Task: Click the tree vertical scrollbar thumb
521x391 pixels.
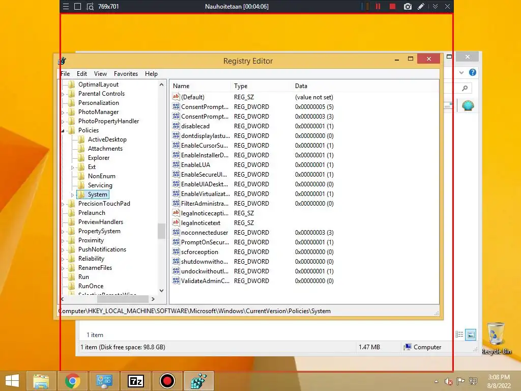Action: point(161,231)
